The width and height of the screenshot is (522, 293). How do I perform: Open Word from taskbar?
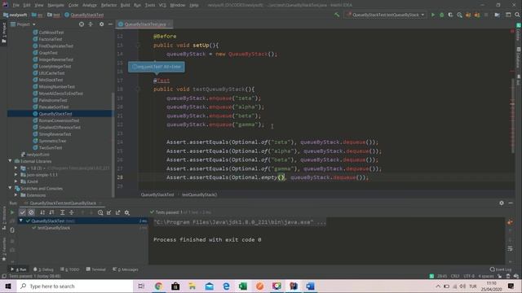(x=310, y=286)
